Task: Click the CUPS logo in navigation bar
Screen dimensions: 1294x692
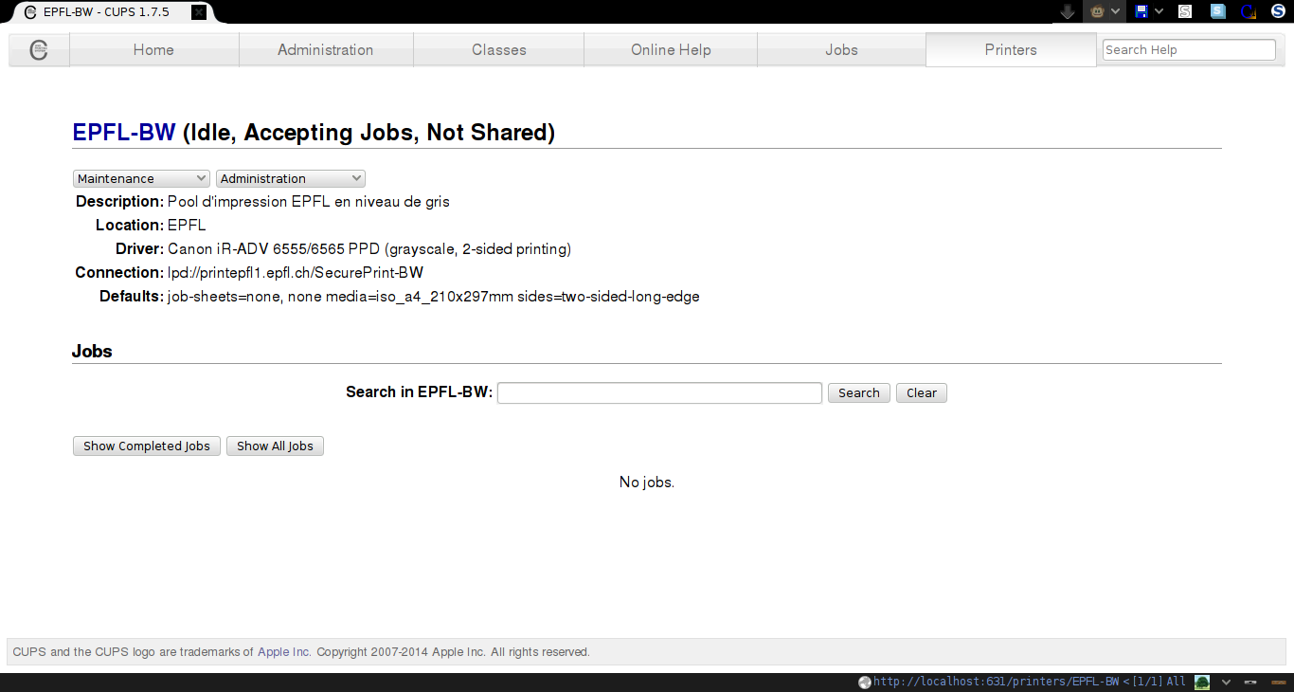Action: (x=39, y=50)
